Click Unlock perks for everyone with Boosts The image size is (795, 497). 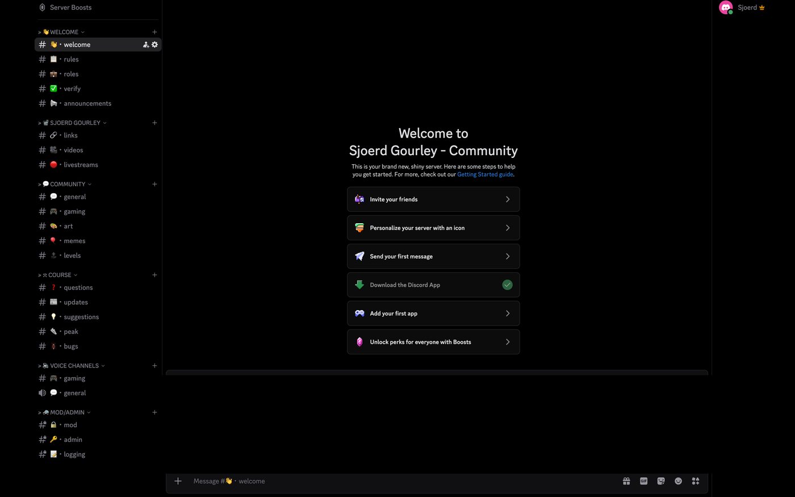coord(433,342)
